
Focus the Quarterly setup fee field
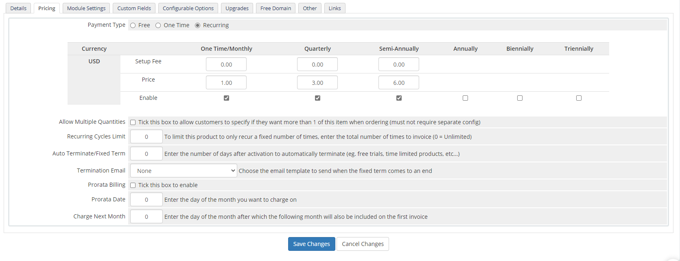pos(317,65)
